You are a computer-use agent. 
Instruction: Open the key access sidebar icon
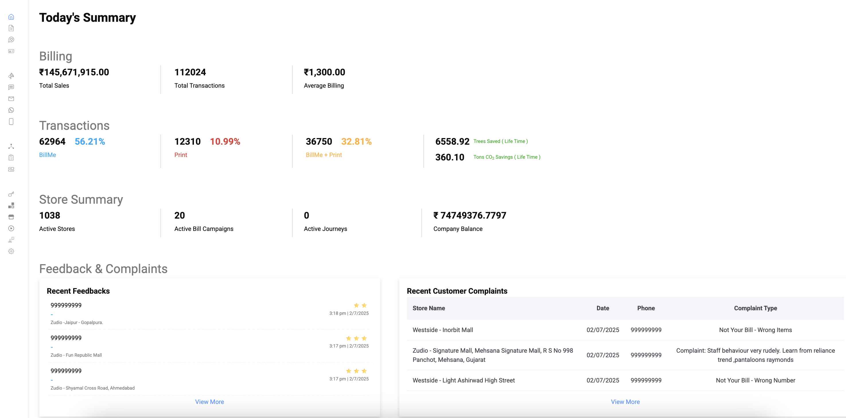[11, 194]
